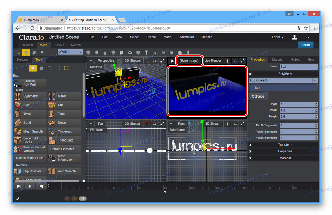332x215 pixels.
Task: Open the Learn dropdown menu
Action: pyautogui.click(x=278, y=37)
